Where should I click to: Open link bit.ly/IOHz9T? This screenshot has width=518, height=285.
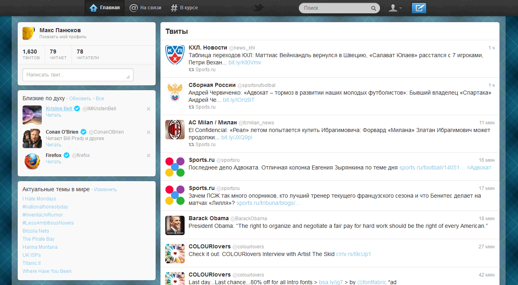point(238,100)
